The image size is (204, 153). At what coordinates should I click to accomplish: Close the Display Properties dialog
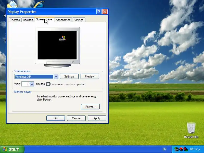pyautogui.click(x=105, y=12)
